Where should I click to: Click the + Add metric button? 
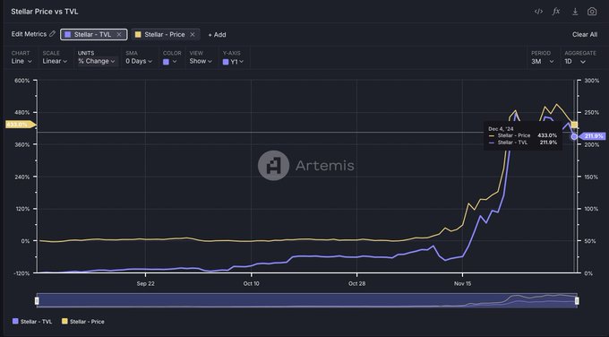[217, 35]
